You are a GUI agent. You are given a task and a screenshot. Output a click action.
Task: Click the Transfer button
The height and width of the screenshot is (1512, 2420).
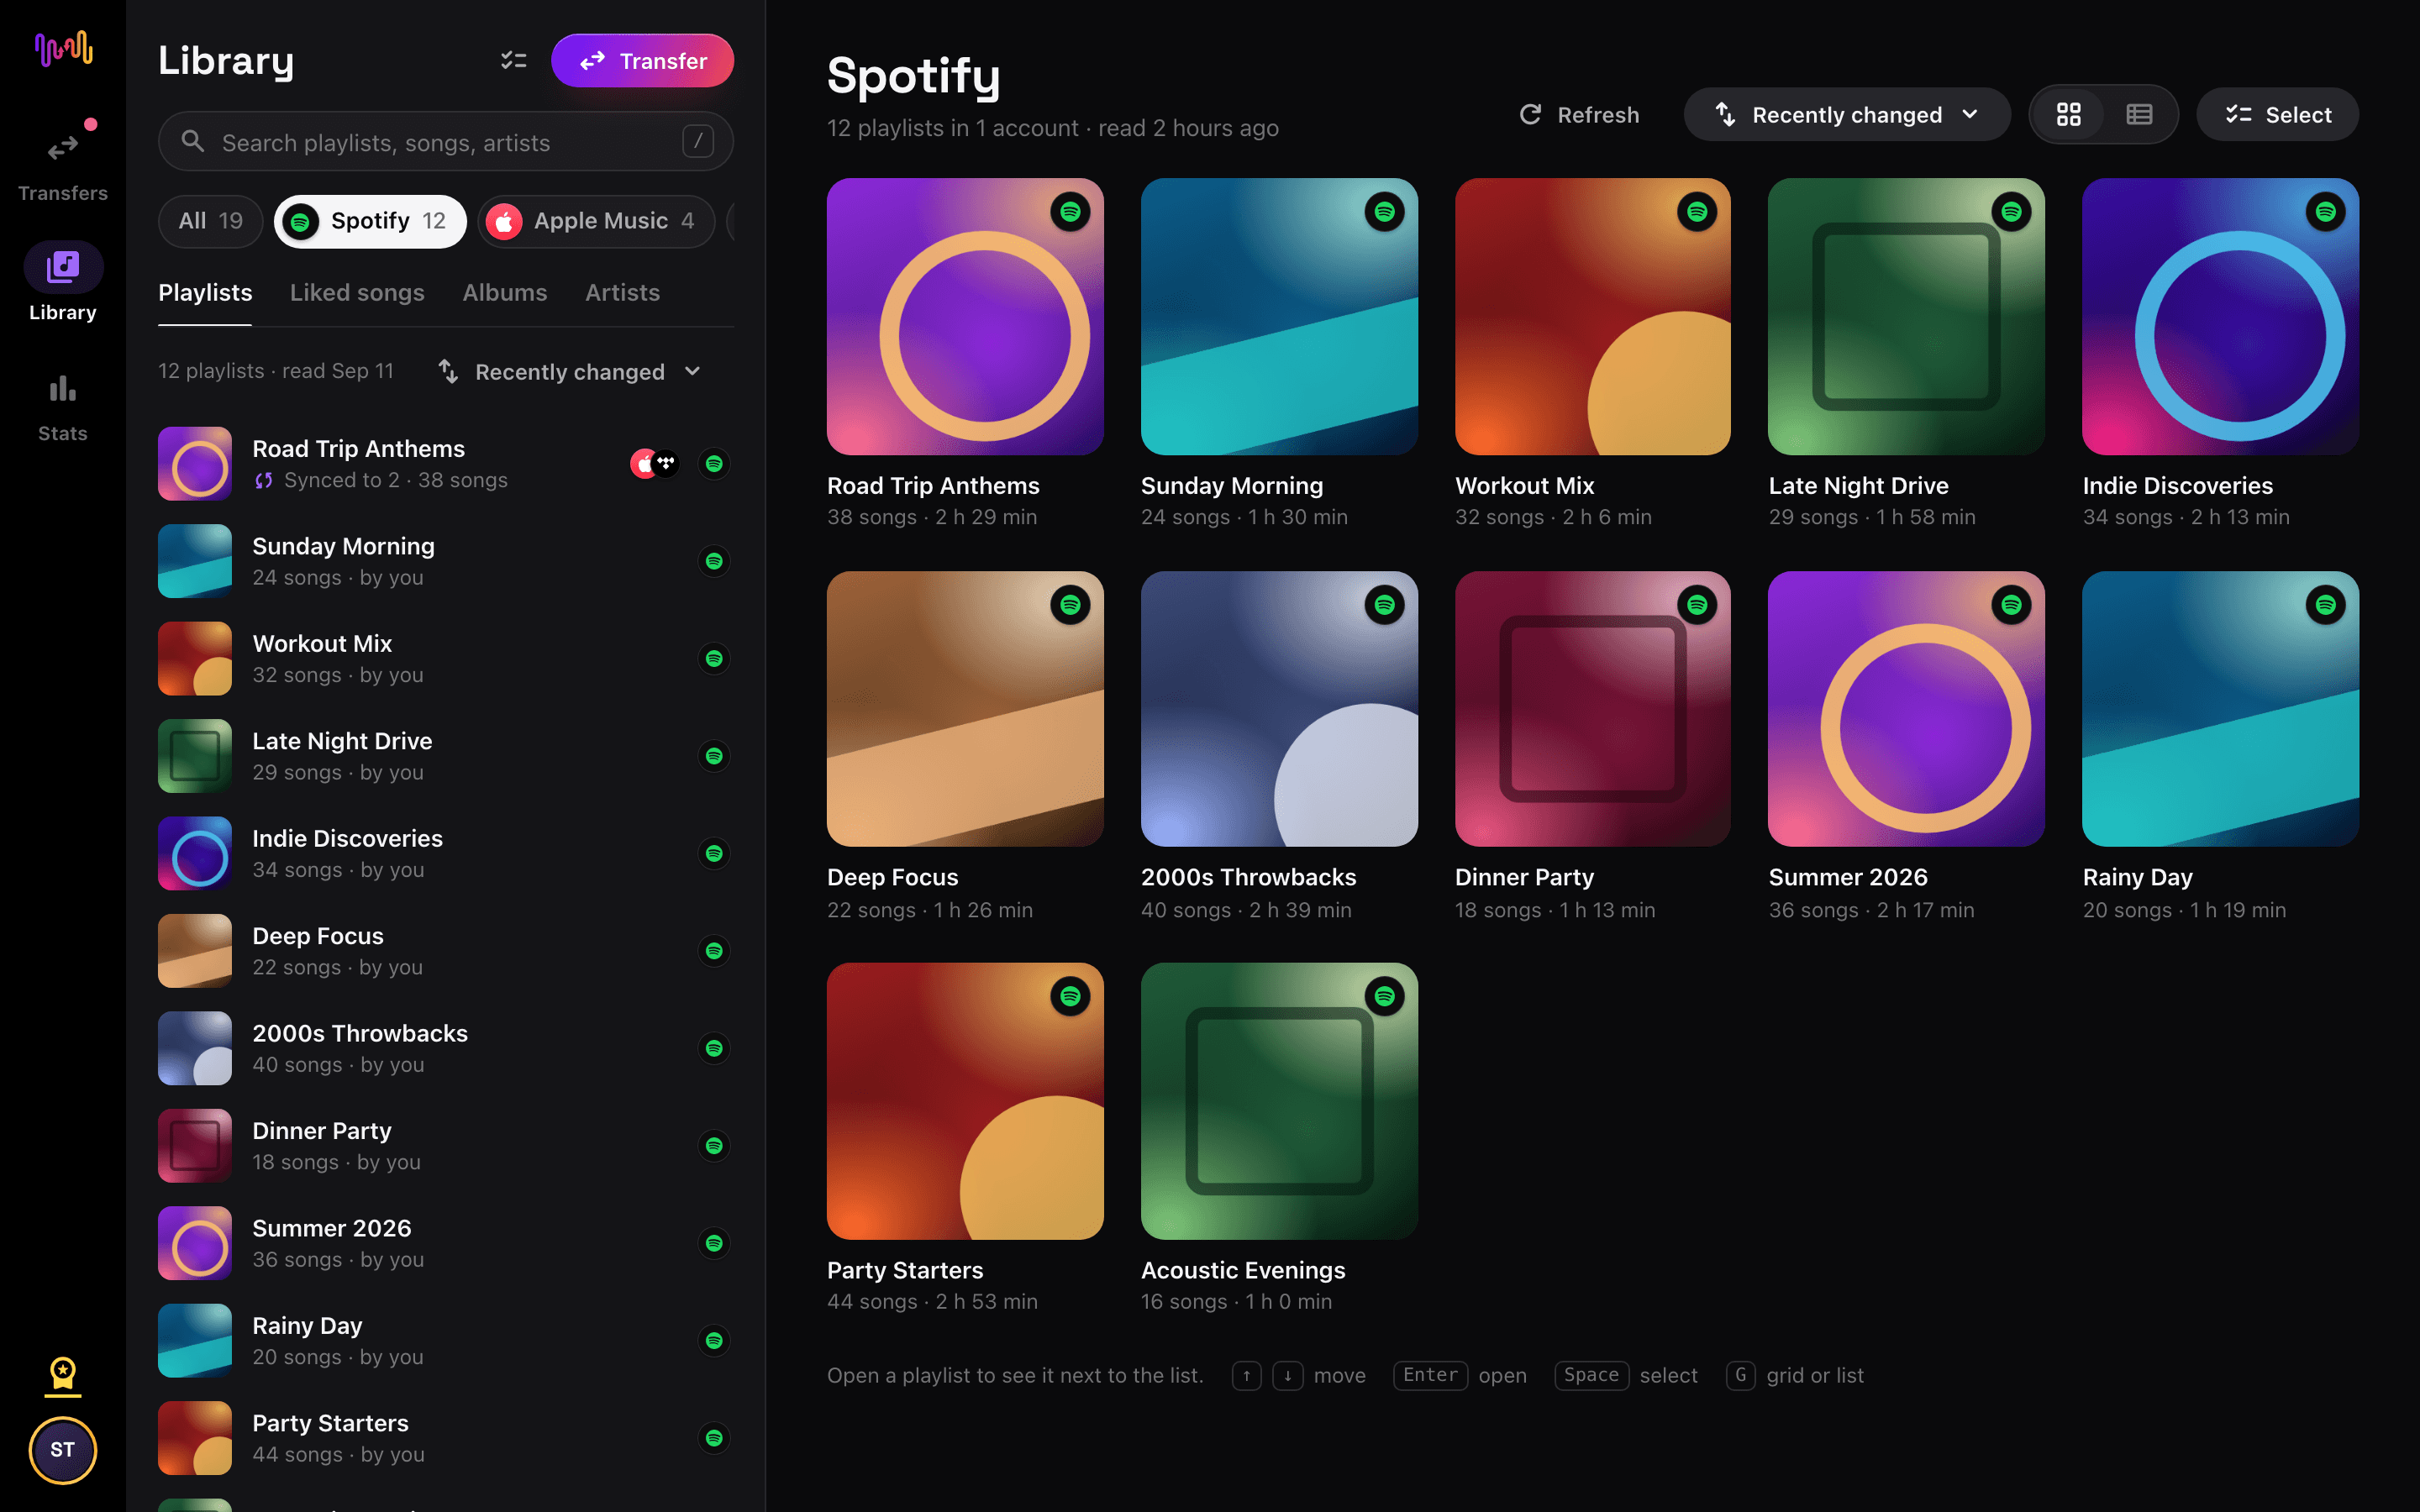tap(642, 61)
